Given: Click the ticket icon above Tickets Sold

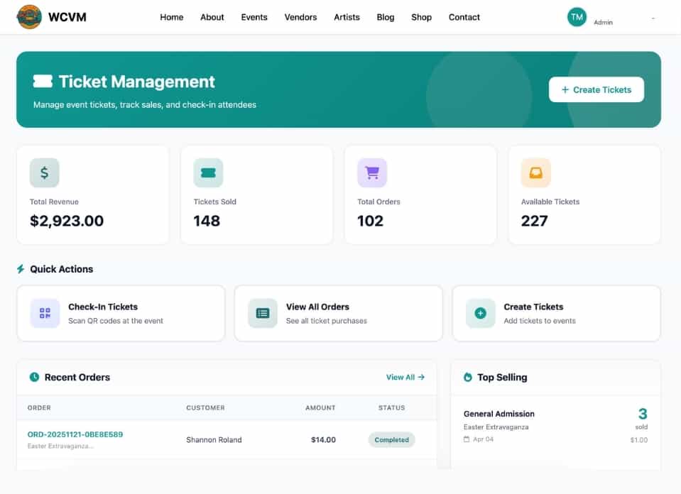Looking at the screenshot, I should 207,172.
